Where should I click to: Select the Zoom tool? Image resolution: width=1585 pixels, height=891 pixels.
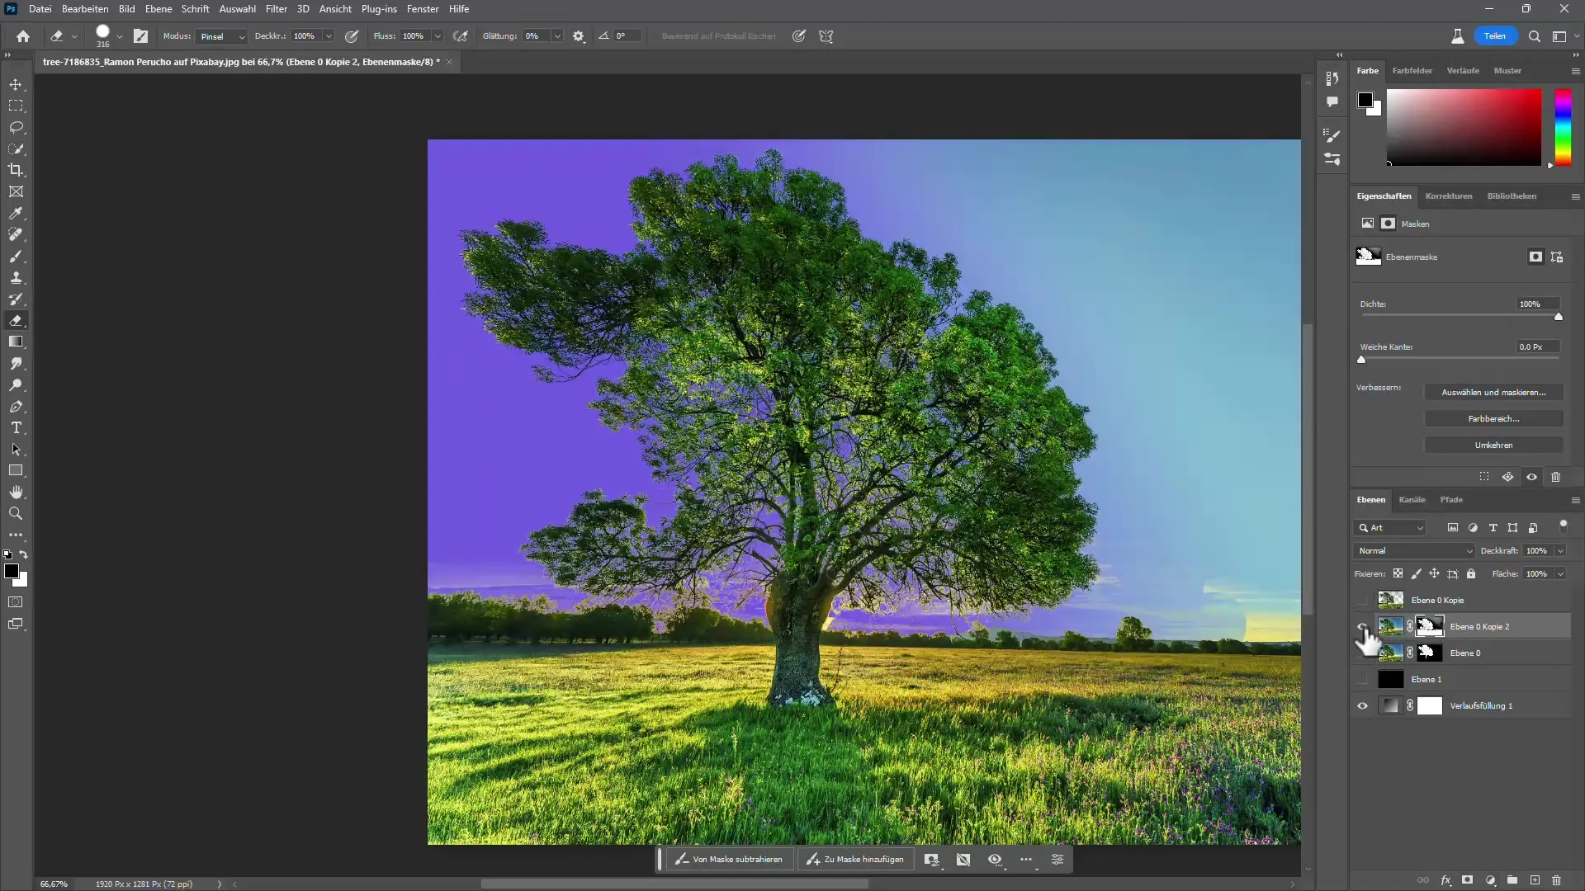point(15,513)
